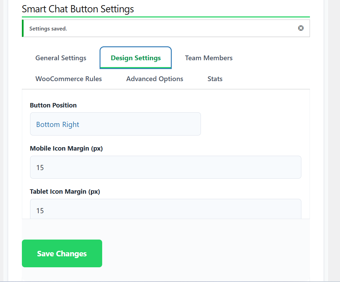Click the "Tablet Icon Margin (px)" label
Screen dimensions: 340x282
pyautogui.click(x=65, y=192)
